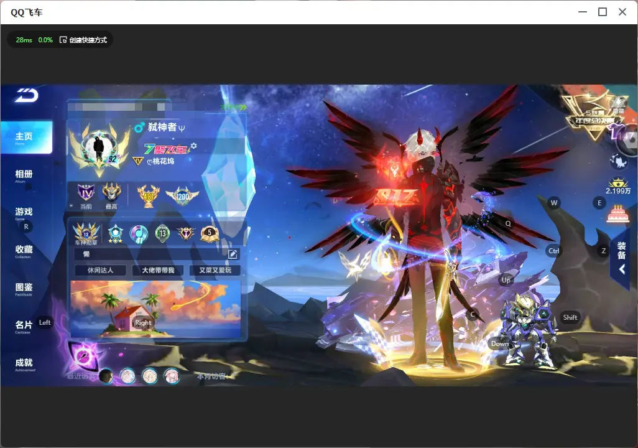Click the W key overlay button
638x448 pixels.
point(554,203)
